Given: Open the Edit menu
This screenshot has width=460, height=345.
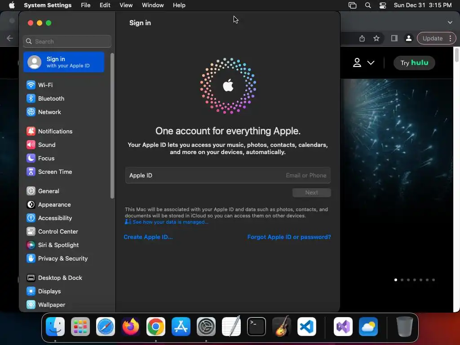Looking at the screenshot, I should click(x=105, y=5).
